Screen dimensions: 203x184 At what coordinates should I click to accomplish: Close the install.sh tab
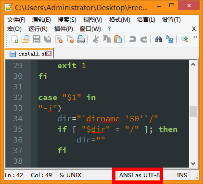click(49, 53)
